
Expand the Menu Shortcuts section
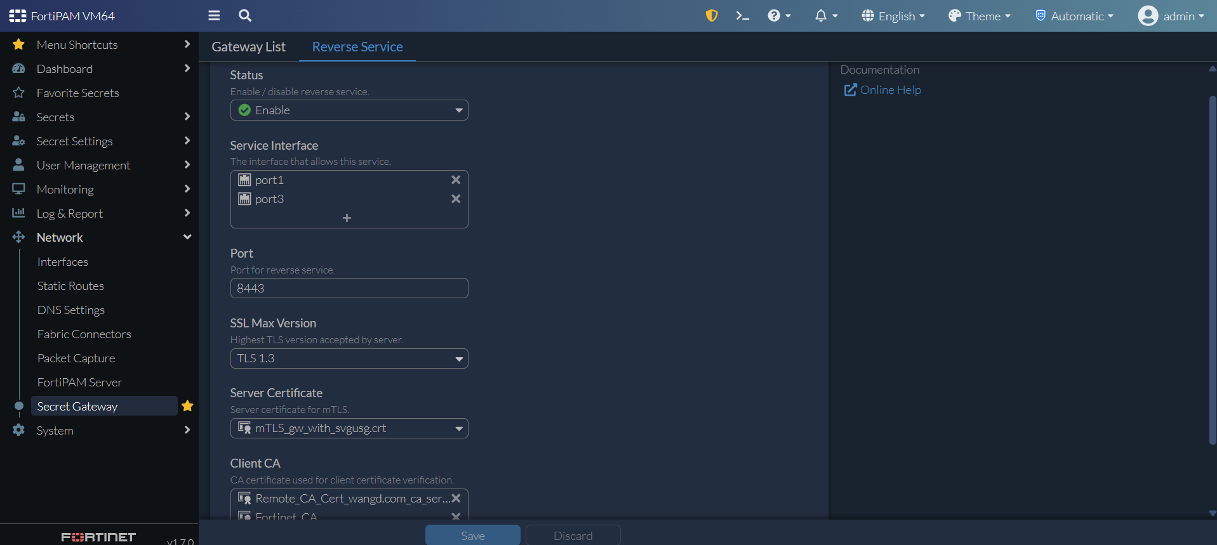coord(100,44)
